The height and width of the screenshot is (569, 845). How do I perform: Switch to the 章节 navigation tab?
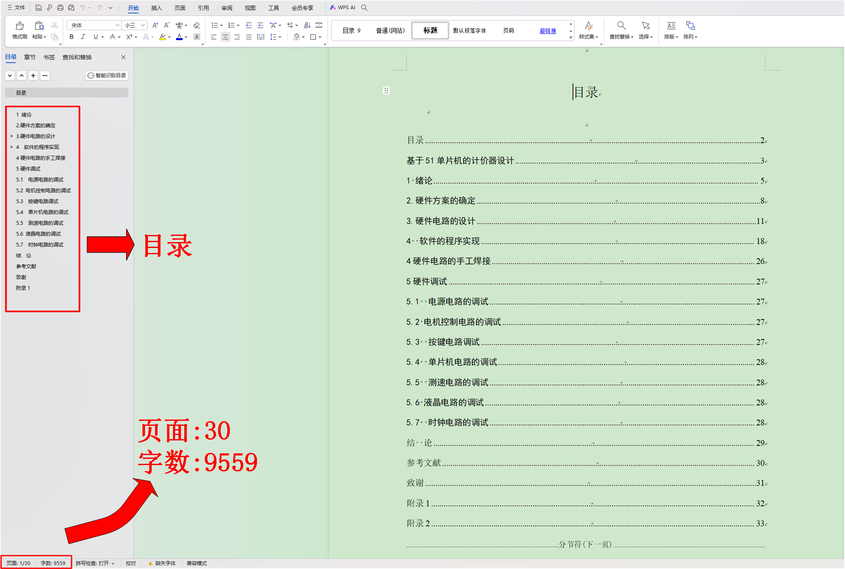30,57
